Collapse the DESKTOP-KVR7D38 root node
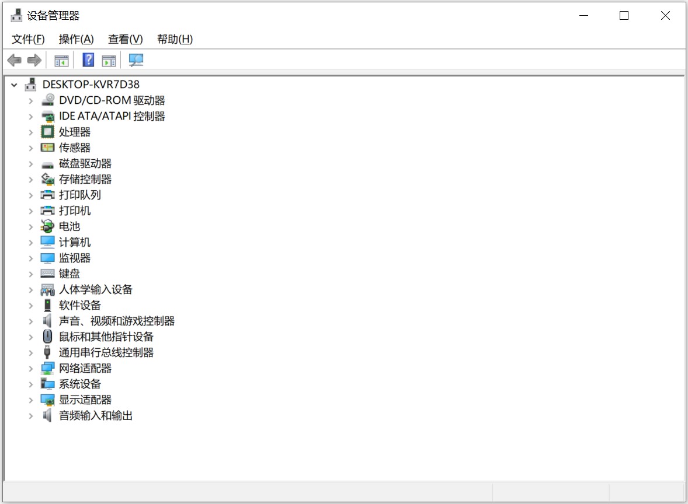 14,85
